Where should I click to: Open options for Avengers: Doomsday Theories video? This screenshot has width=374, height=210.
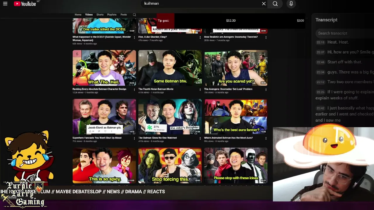pyautogui.click(x=266, y=37)
